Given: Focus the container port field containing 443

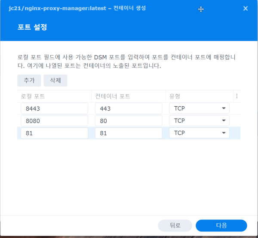Looking at the screenshot, I should 128,108.
